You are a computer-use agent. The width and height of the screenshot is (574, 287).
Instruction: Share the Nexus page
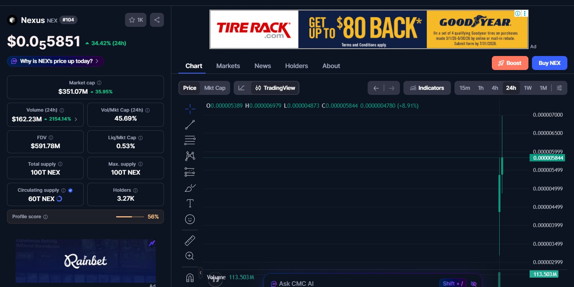(157, 20)
